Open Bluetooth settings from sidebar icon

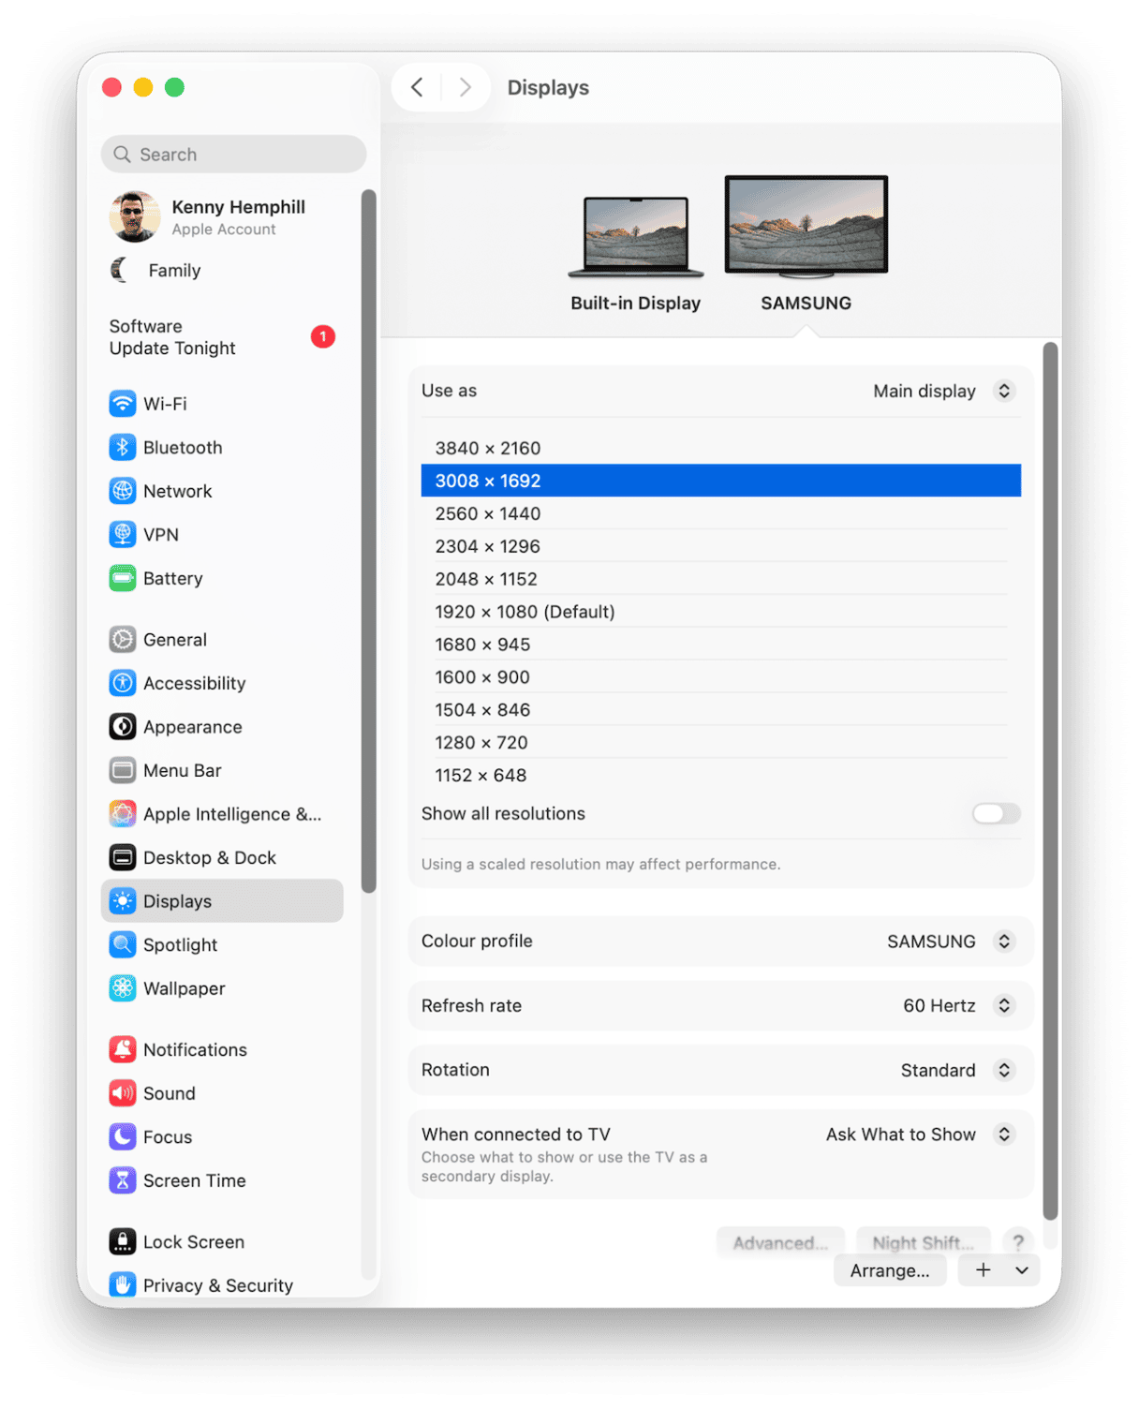coord(122,448)
